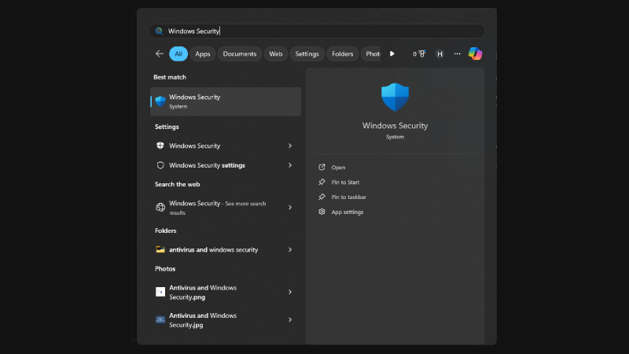The width and height of the screenshot is (629, 354).
Task: Expand chevron for web search result
Action: click(x=290, y=208)
